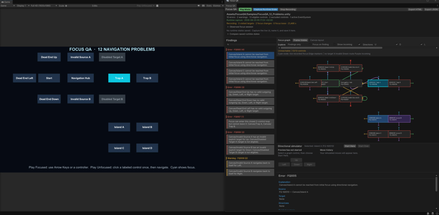Mute audio in the Game view toolbar
The image size is (439, 215).
coord(199,6)
